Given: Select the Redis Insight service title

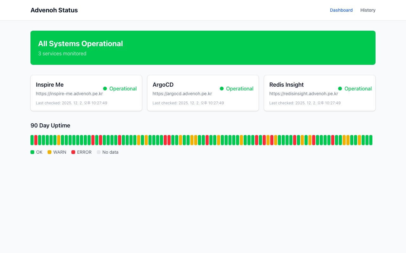Looking at the screenshot, I should coord(286,85).
